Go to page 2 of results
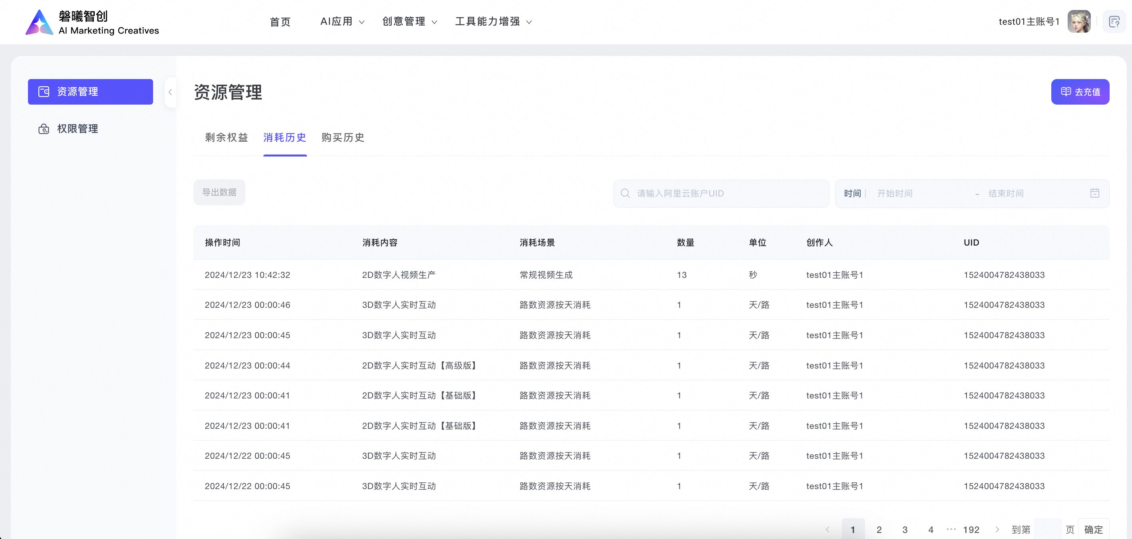1132x539 pixels. point(879,529)
